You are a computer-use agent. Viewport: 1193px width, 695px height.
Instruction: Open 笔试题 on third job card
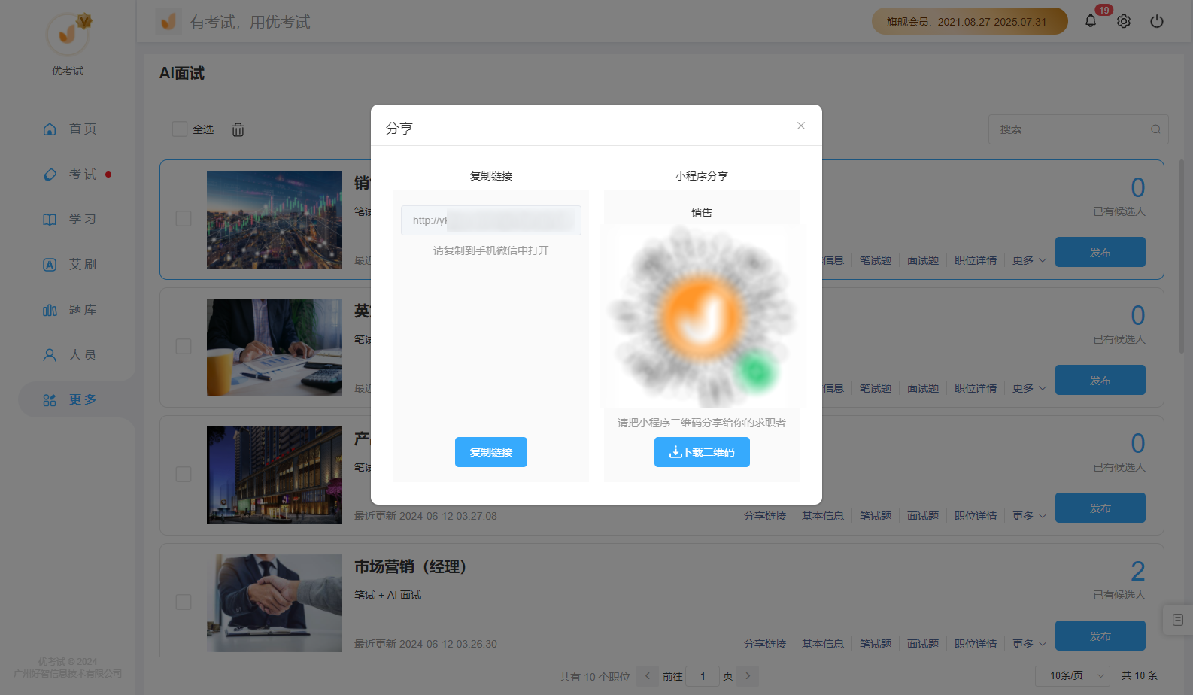[876, 516]
